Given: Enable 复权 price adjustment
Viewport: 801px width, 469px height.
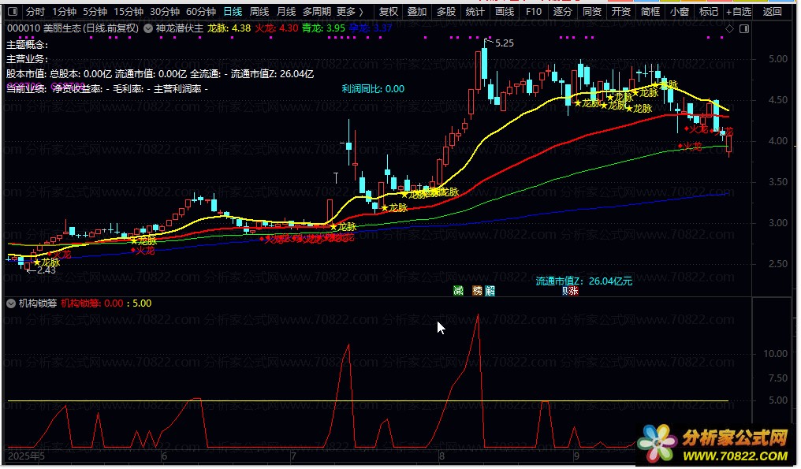Looking at the screenshot, I should pos(388,12).
